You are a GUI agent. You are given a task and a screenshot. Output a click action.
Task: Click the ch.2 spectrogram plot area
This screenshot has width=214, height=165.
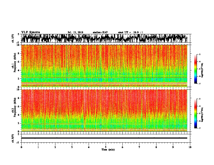tap(104, 111)
